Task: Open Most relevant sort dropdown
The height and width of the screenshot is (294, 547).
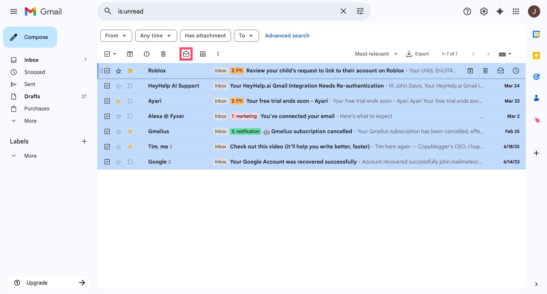Action: (376, 54)
